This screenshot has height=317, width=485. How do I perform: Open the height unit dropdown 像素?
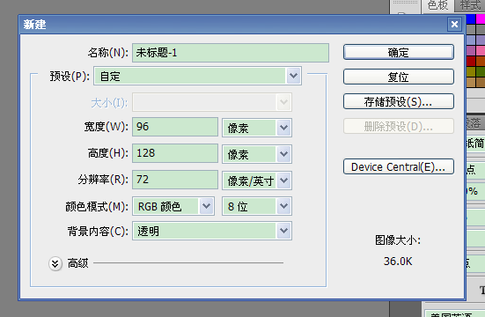coord(257,154)
